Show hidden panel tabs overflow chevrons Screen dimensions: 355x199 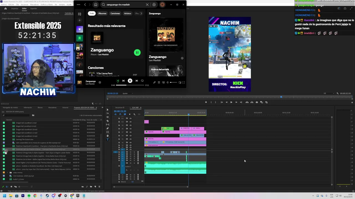click(x=102, y=108)
